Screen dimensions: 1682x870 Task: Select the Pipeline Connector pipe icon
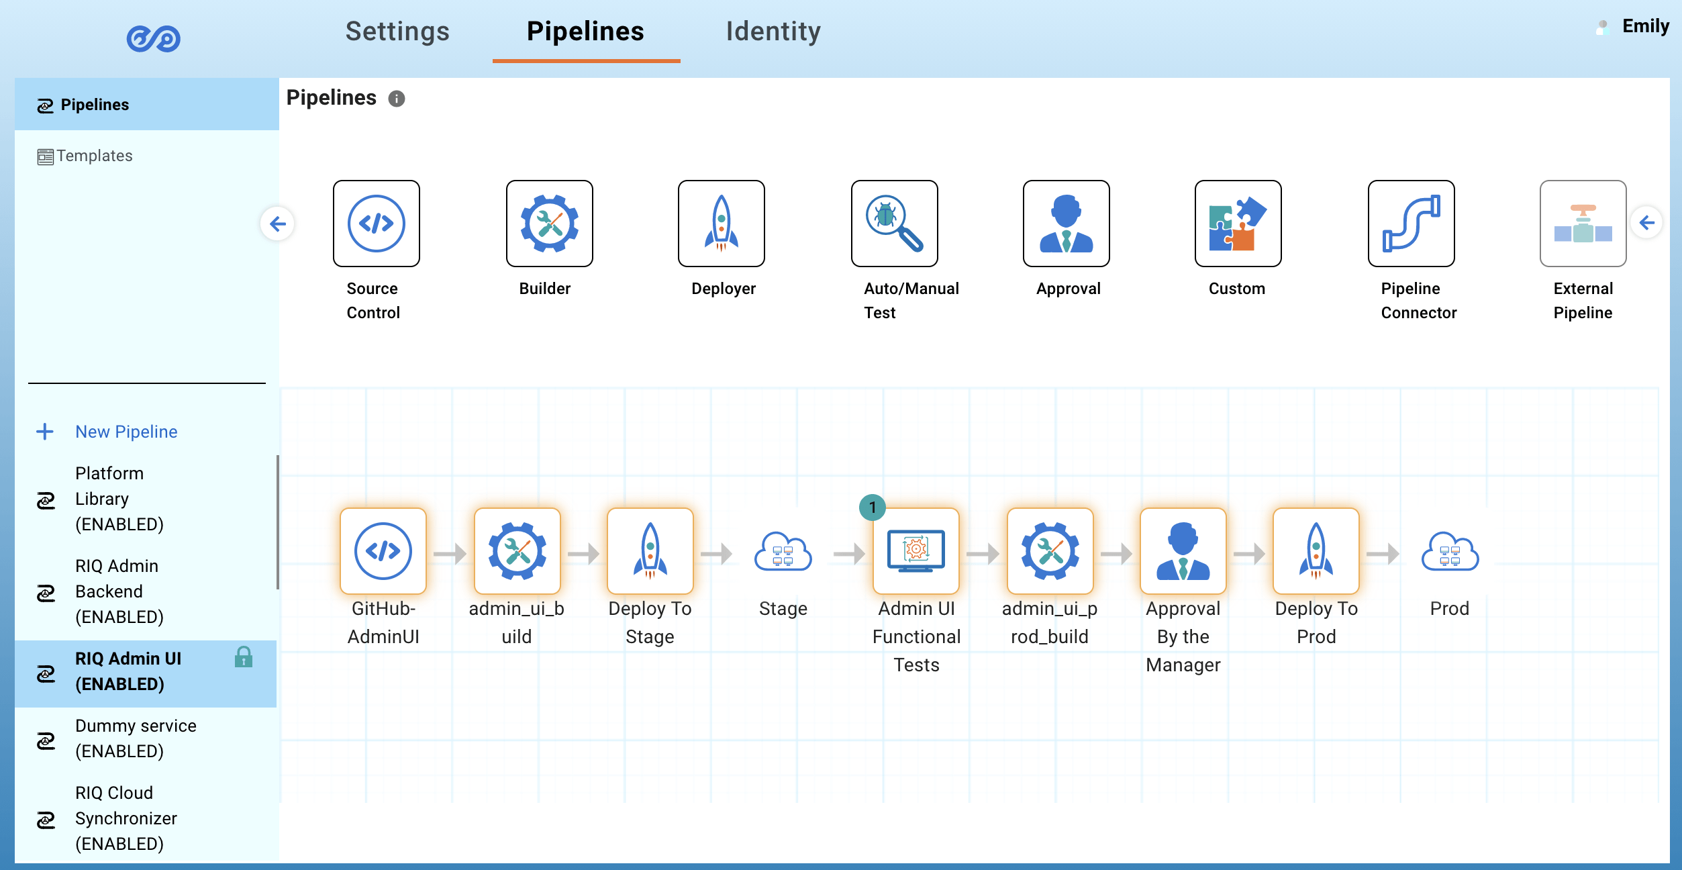[1411, 224]
